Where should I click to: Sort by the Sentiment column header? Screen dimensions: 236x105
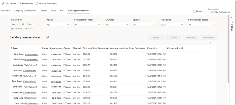[140, 48]
